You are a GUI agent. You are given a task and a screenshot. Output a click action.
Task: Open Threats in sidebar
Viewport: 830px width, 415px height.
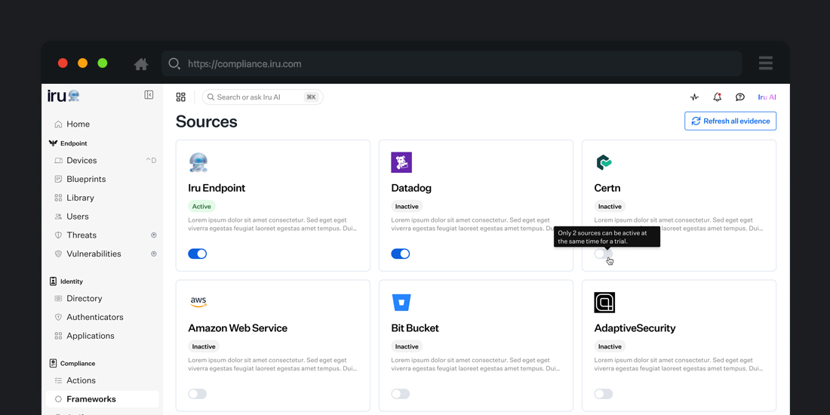[x=102, y=235]
